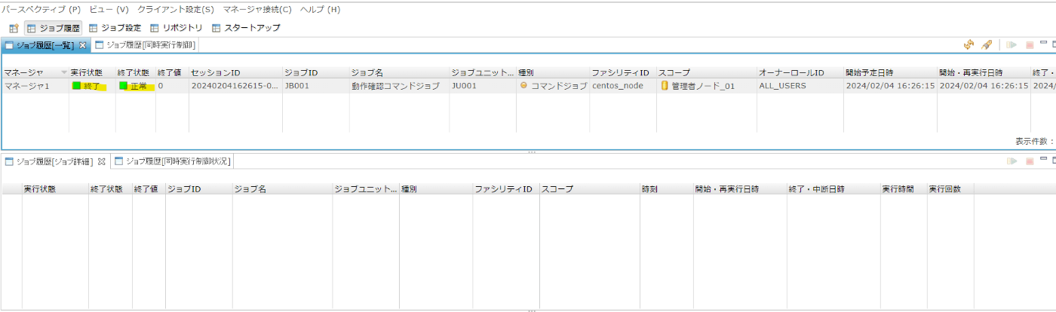Image resolution: width=1056 pixels, height=312 pixels.
Task: Switch to スタートアップ perspective
Action: [x=246, y=28]
